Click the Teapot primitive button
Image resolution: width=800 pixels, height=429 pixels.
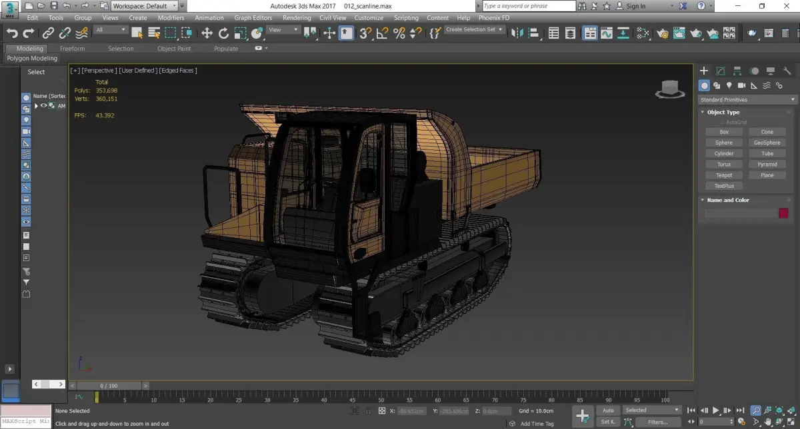point(723,175)
